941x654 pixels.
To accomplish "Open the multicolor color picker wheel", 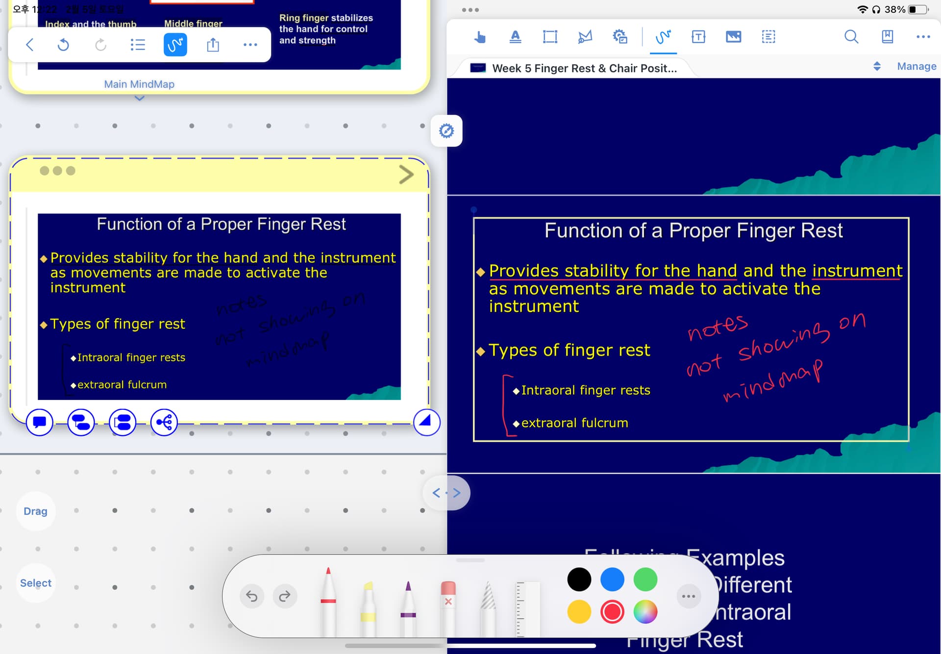I will (x=645, y=612).
